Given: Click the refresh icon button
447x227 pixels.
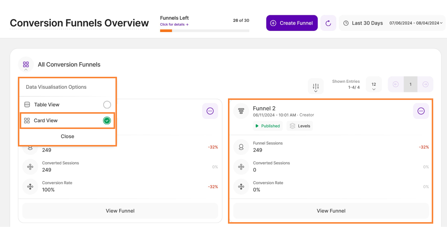Looking at the screenshot, I should pos(328,23).
